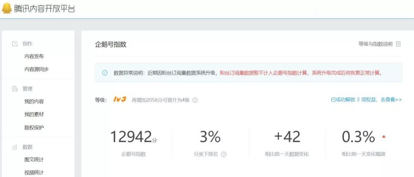The image size is (414, 177).
Task: Click the 12942 score value
Action: tap(131, 137)
